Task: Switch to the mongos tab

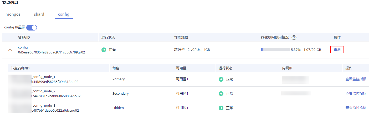Action: [13, 14]
